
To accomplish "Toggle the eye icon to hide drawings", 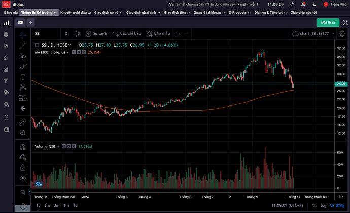I will pos(23,179).
